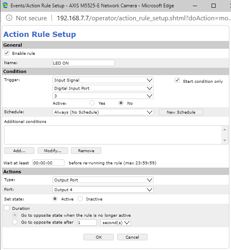231x250 pixels.
Task: Click the Modify... button
Action: point(53,151)
